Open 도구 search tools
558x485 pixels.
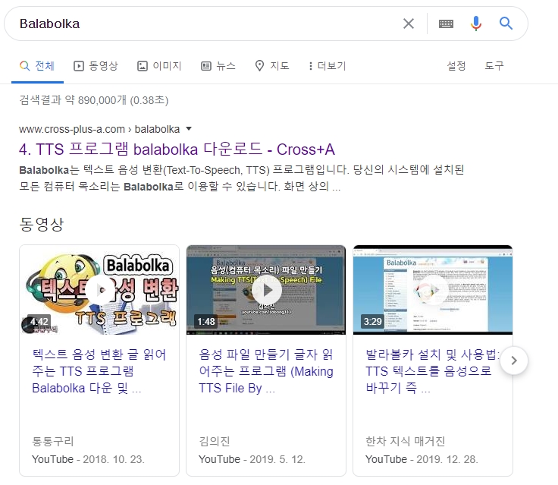(494, 66)
